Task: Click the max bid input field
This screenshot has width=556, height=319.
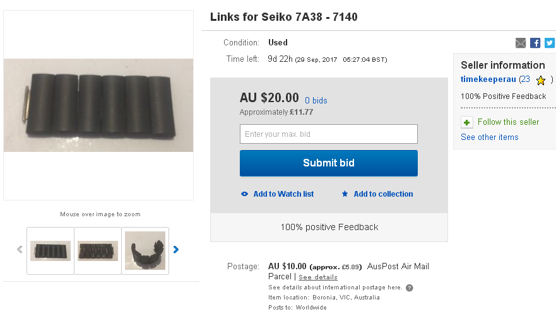Action: coord(328,134)
